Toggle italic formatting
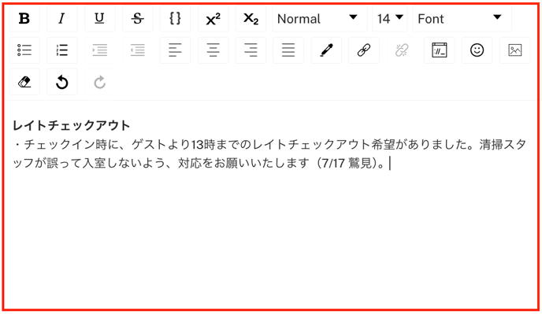The height and width of the screenshot is (314, 542). [x=62, y=18]
